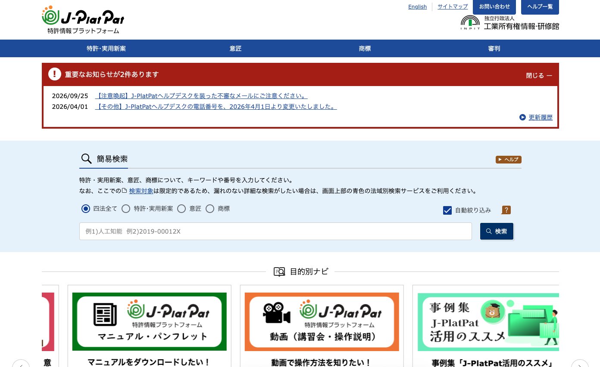Click the 更新履歴 arrow icon

point(522,117)
